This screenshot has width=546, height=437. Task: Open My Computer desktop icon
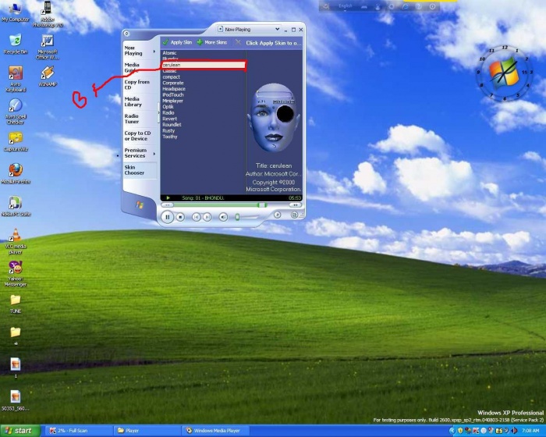16,12
